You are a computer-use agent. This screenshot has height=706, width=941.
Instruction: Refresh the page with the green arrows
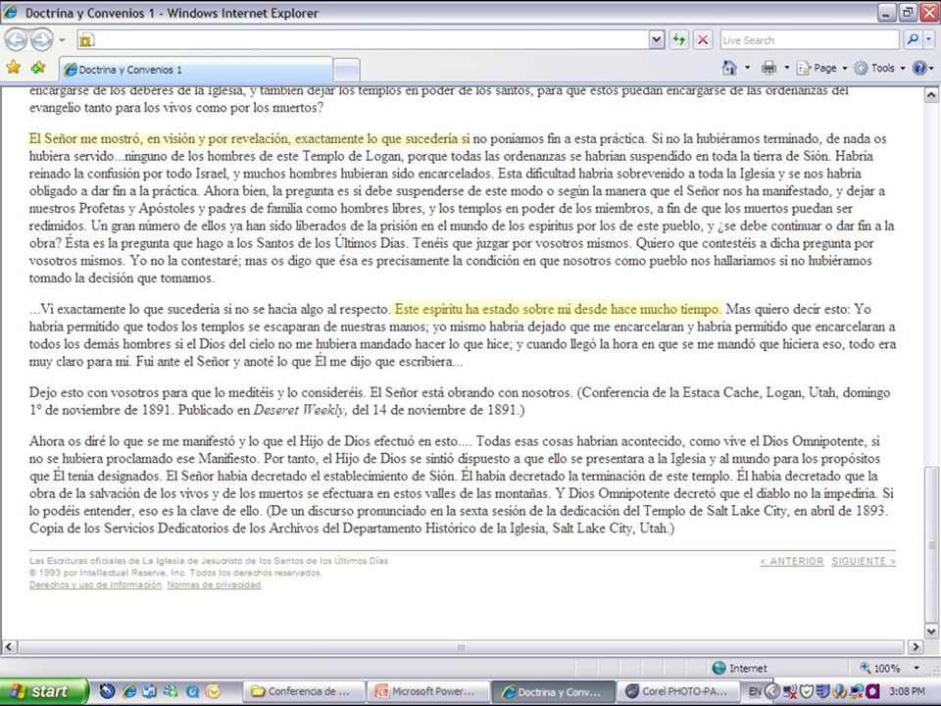[x=678, y=40]
